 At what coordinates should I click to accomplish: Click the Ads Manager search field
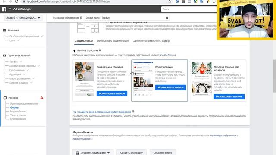pyautogui.click(x=189, y=9)
